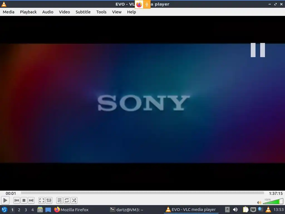Switch to workspace 2
285x214 pixels.
pos(19,210)
